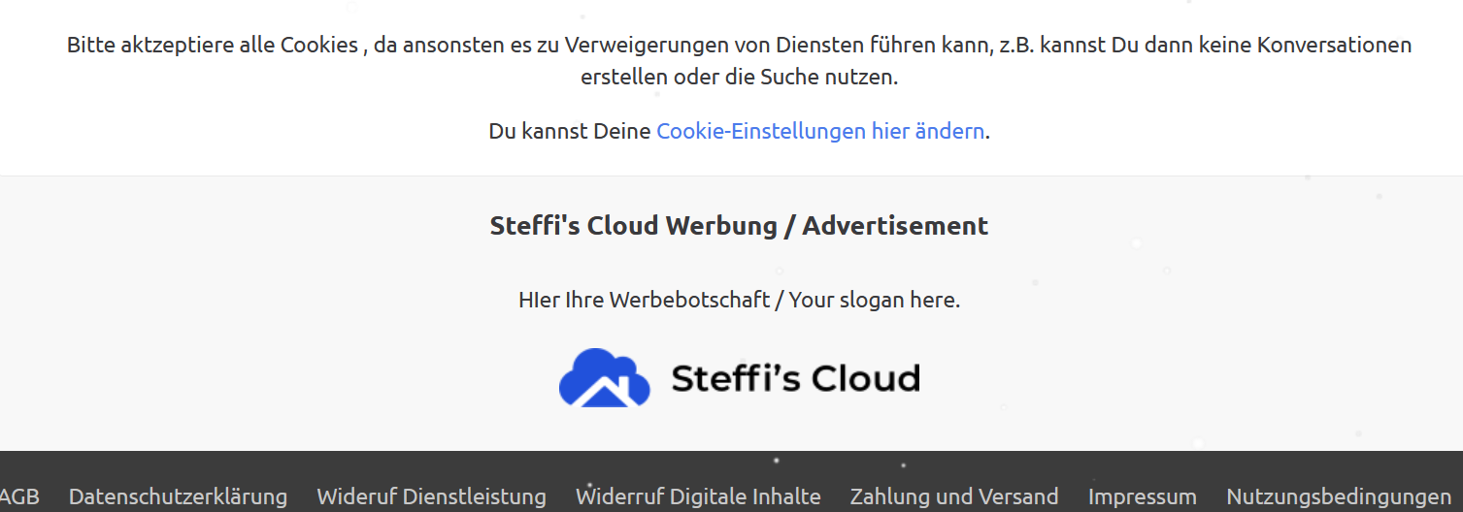The height and width of the screenshot is (512, 1463).
Task: Click "erstellen oder die Suche nutzen" line
Action: tap(739, 78)
